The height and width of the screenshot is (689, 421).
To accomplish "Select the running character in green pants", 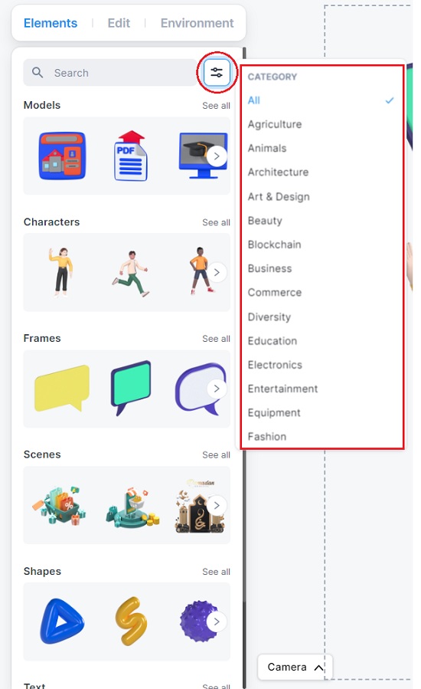I will [x=131, y=274].
